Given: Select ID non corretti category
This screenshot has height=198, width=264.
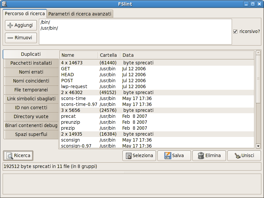Looking at the screenshot, I should pos(31,108).
